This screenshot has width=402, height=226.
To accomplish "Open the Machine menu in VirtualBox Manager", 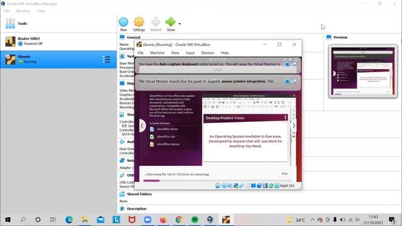I will (x=23, y=11).
